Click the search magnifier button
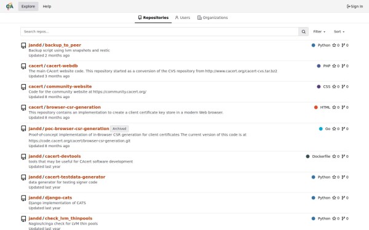369x230 pixels. 304,32
